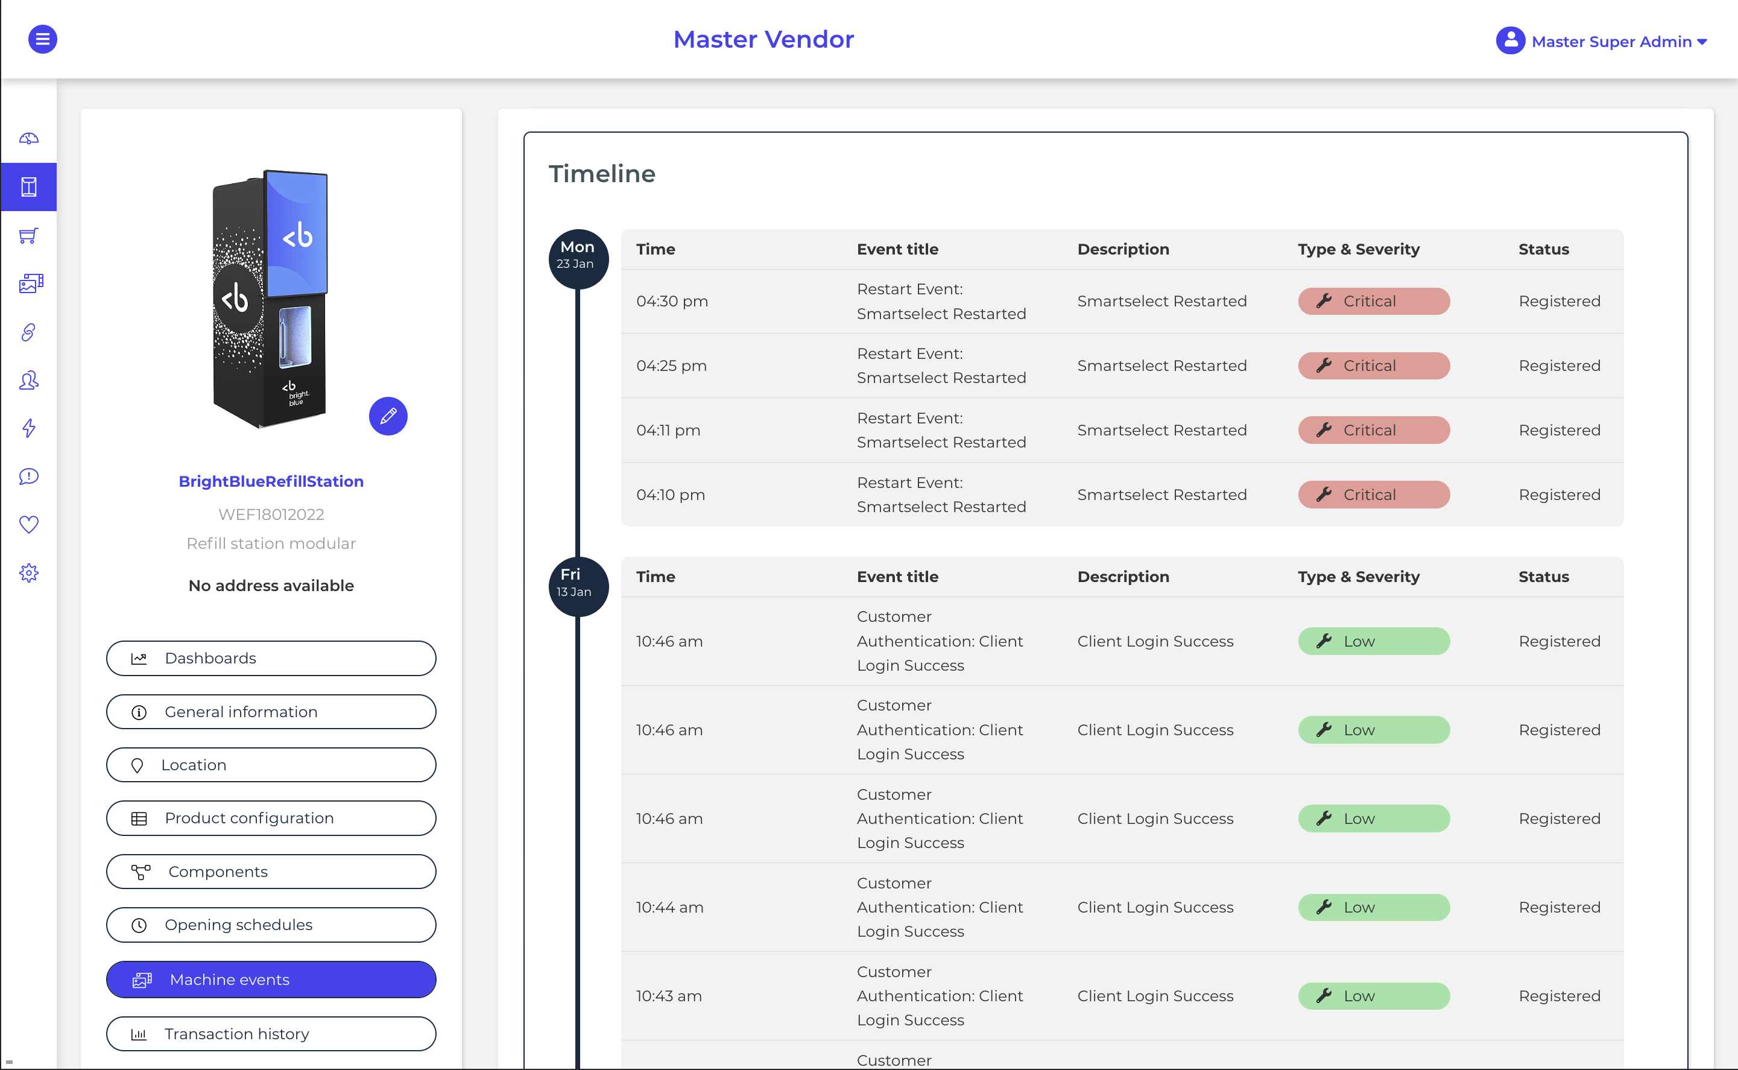Click the media gallery sidebar icon
The height and width of the screenshot is (1070, 1738).
click(x=30, y=283)
